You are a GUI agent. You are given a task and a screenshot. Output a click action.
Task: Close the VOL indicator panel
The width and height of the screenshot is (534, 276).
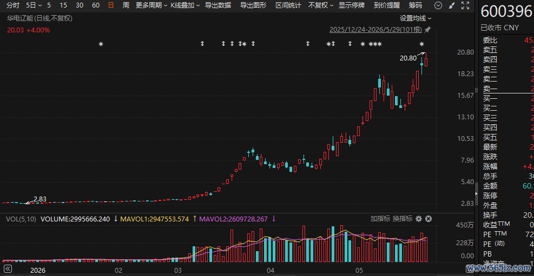pos(428,219)
